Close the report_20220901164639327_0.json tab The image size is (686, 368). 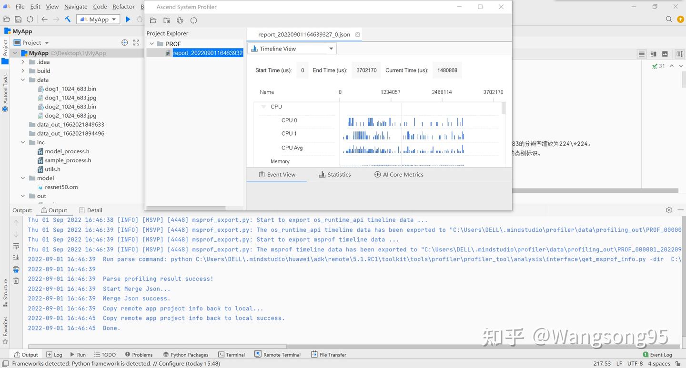click(357, 34)
